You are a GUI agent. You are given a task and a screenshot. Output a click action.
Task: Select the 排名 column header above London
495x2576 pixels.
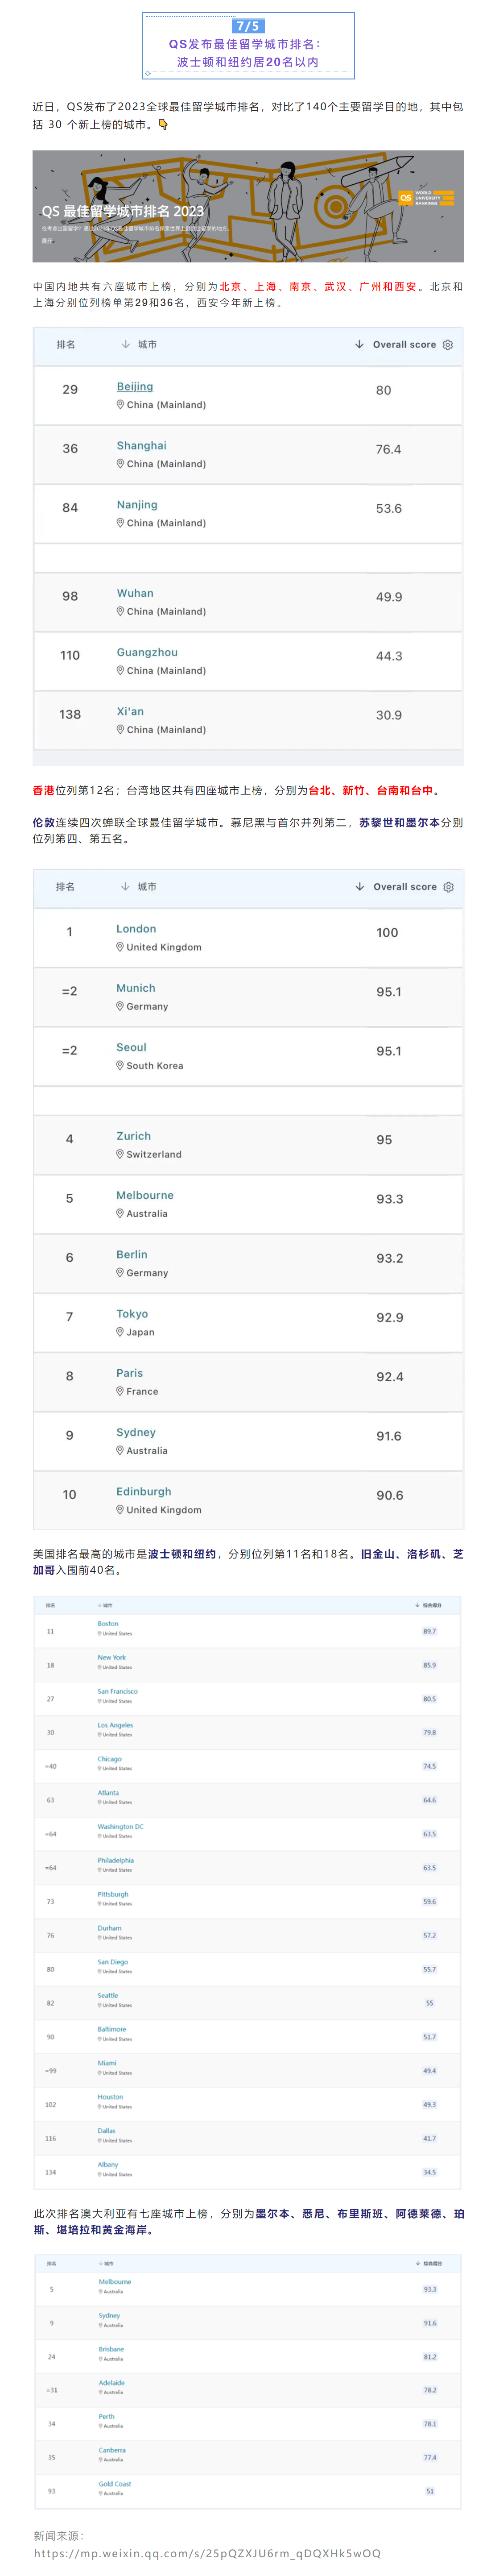tap(66, 886)
